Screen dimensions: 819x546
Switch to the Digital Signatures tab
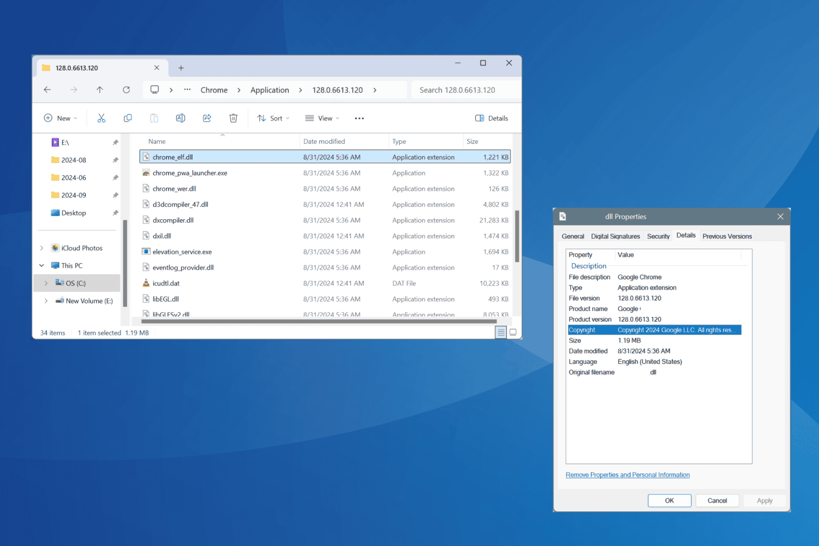click(615, 236)
